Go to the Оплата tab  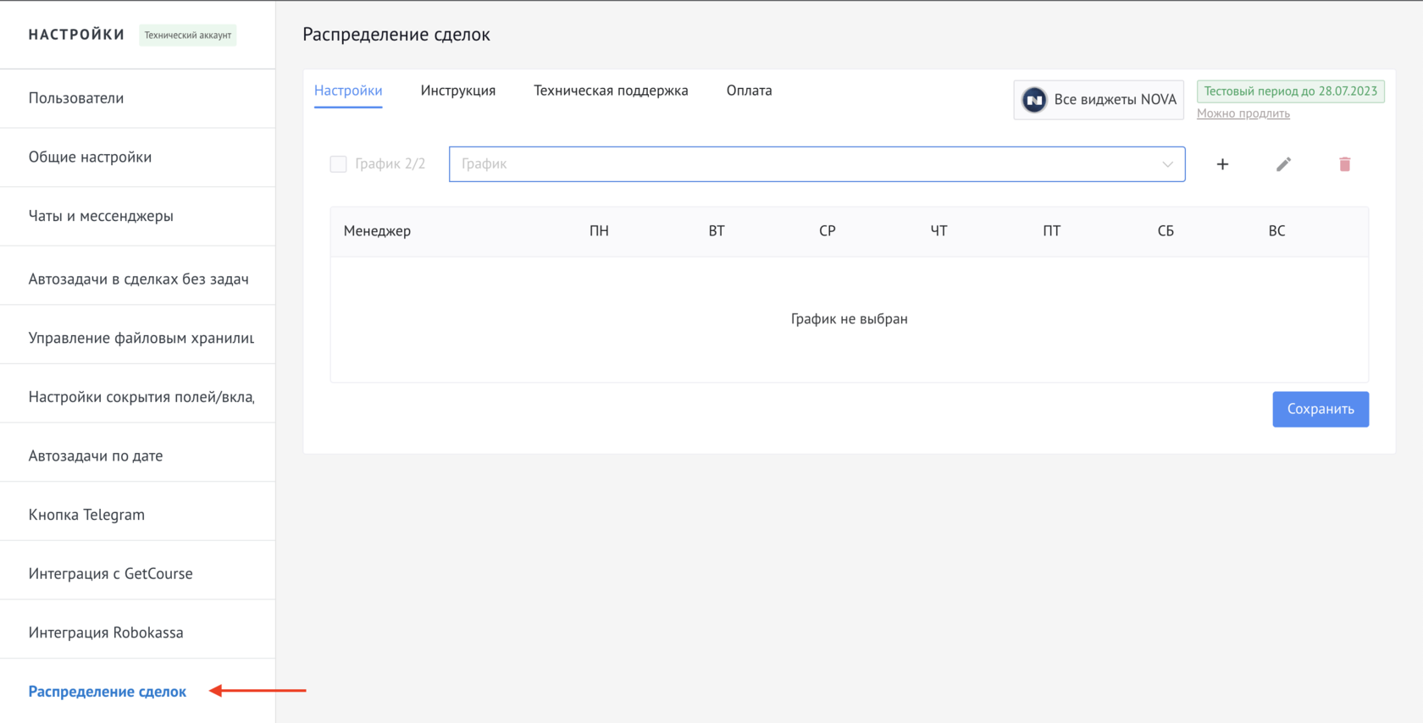click(749, 91)
